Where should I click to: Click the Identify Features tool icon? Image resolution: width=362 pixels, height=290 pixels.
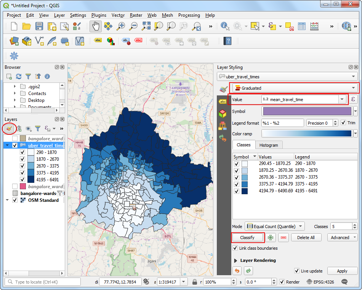224,26
